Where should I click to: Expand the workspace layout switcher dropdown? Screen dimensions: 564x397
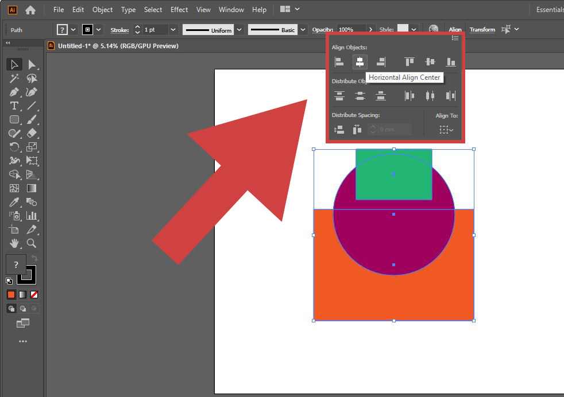[x=297, y=9]
